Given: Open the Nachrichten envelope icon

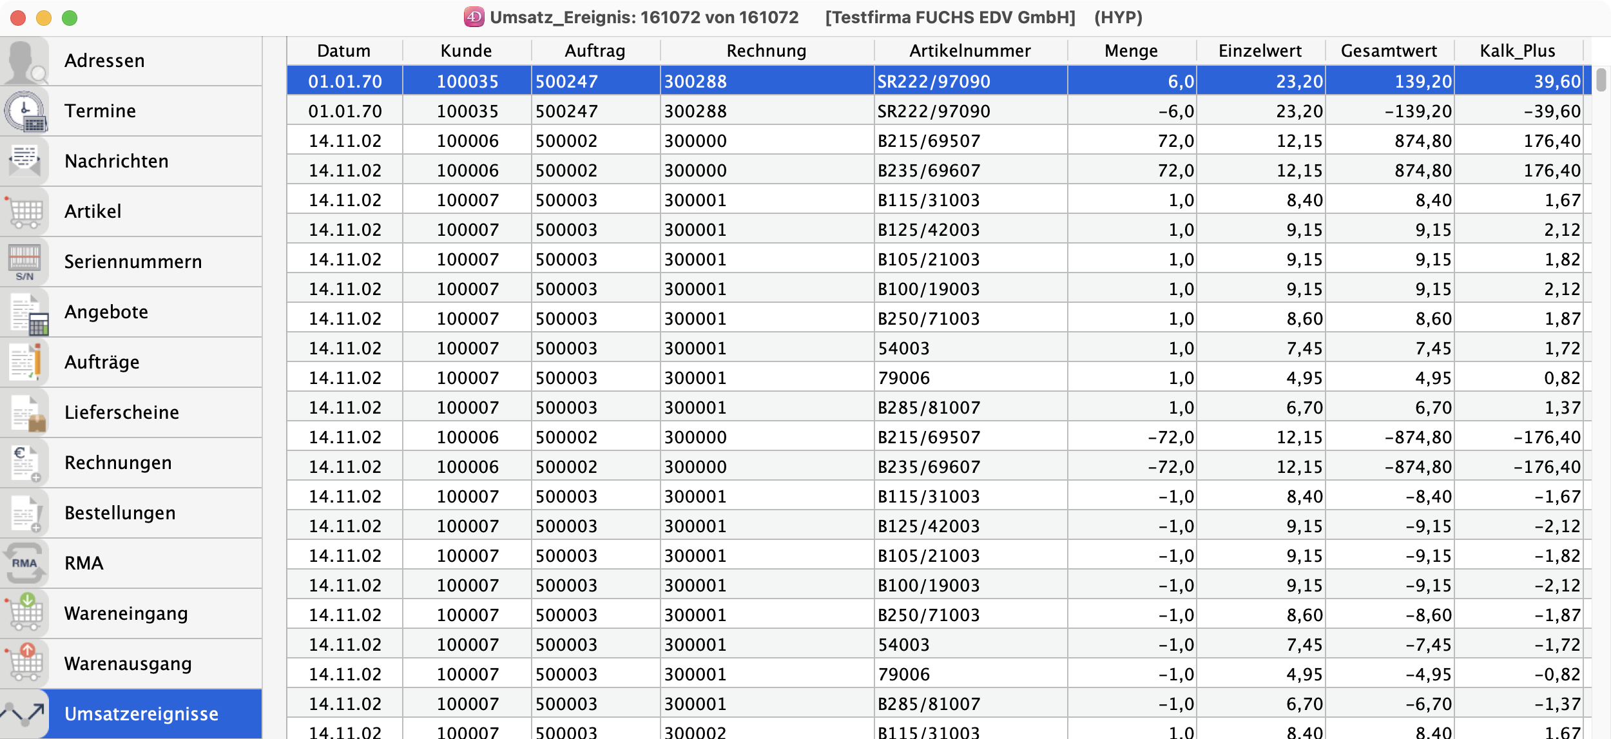Looking at the screenshot, I should (x=24, y=161).
